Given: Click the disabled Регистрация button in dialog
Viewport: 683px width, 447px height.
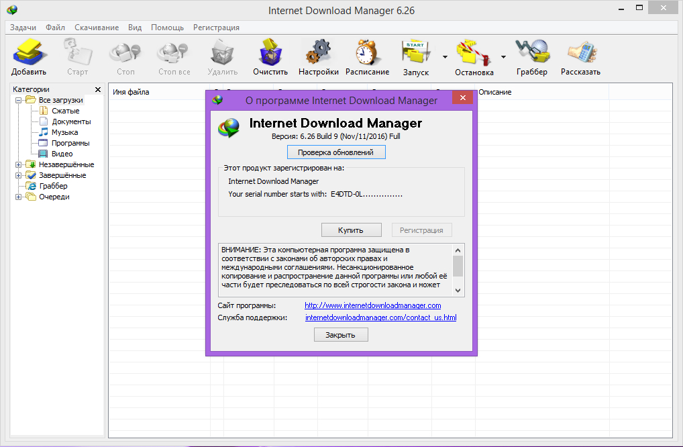Looking at the screenshot, I should coord(421,230).
